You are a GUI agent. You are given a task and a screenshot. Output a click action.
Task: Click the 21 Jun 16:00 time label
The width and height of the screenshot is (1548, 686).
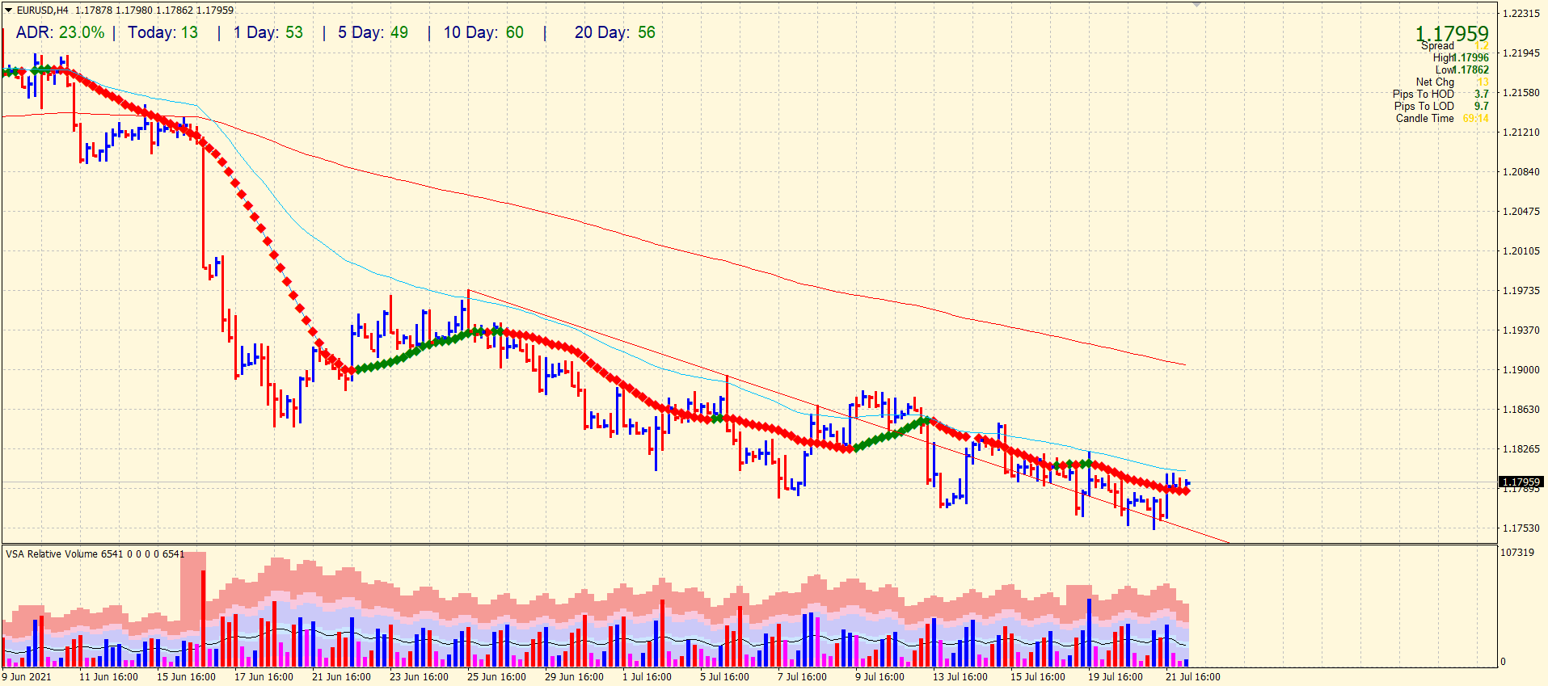(341, 677)
